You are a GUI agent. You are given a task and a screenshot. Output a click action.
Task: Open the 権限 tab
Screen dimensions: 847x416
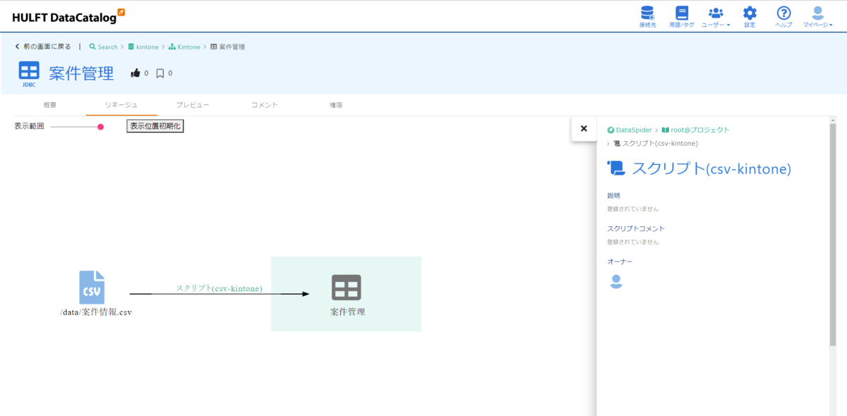click(x=336, y=105)
